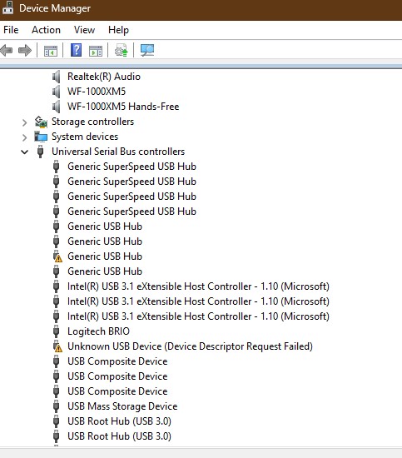This screenshot has width=402, height=458.
Task: Select Unknown USB Device (Device Descriptor Request Failed)
Action: click(190, 346)
